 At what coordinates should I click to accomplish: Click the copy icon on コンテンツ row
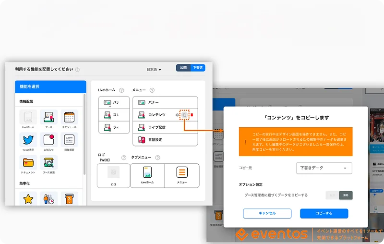click(185, 115)
